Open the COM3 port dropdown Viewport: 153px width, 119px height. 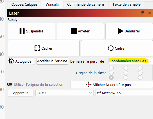64,93
